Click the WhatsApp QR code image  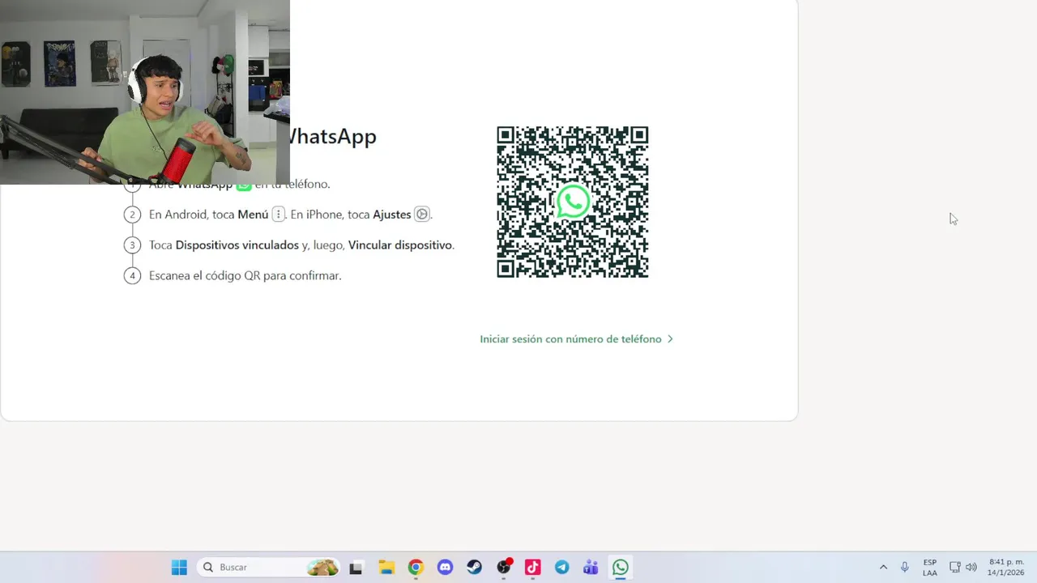[573, 202]
